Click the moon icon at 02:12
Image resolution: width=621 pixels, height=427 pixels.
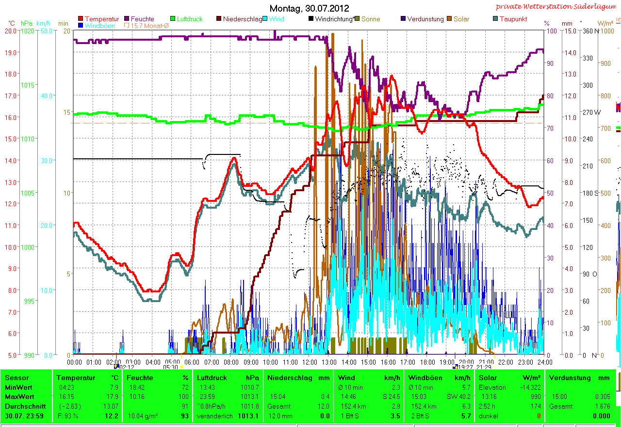pyautogui.click(x=116, y=367)
